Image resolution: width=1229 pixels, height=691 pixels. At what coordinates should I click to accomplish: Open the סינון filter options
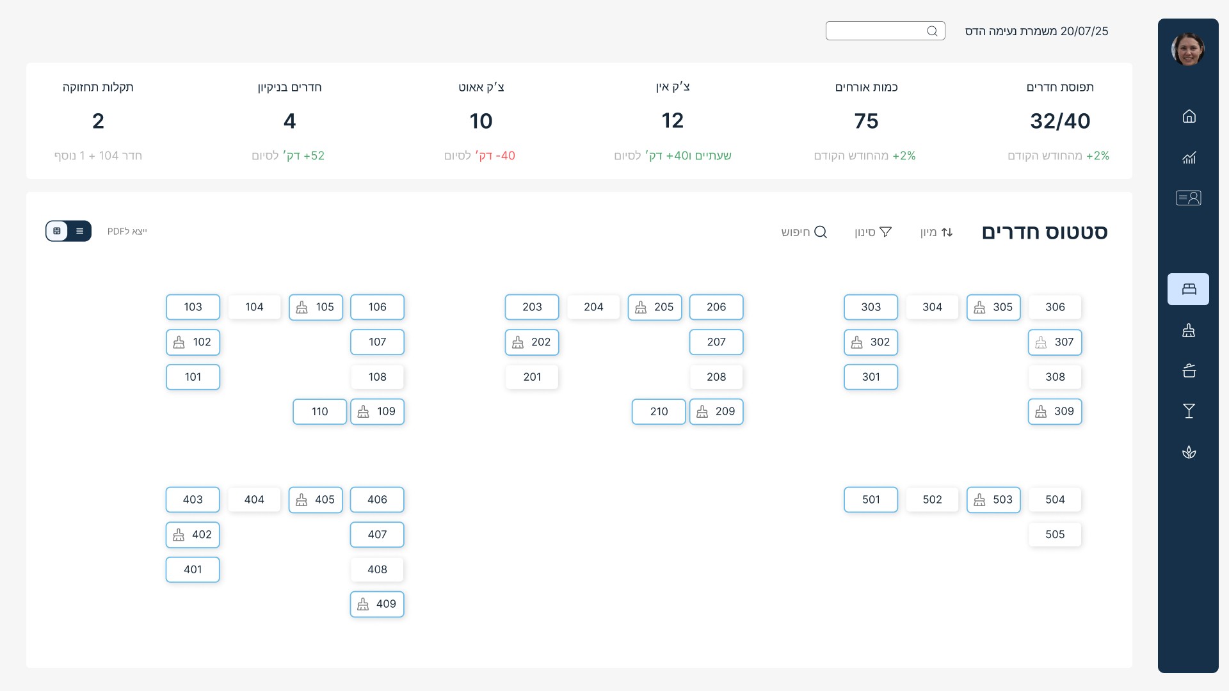[x=873, y=232]
